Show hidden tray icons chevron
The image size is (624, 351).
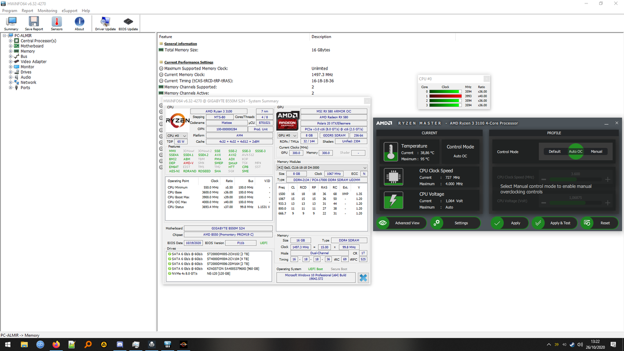pos(549,345)
